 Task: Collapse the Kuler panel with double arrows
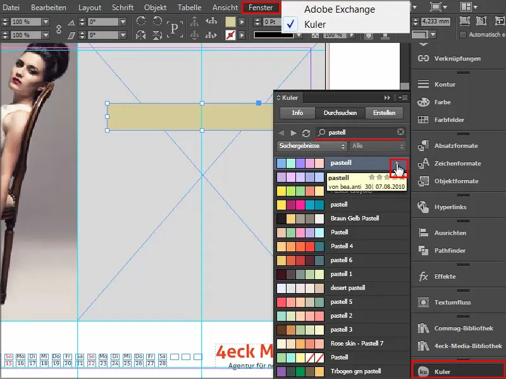387,98
